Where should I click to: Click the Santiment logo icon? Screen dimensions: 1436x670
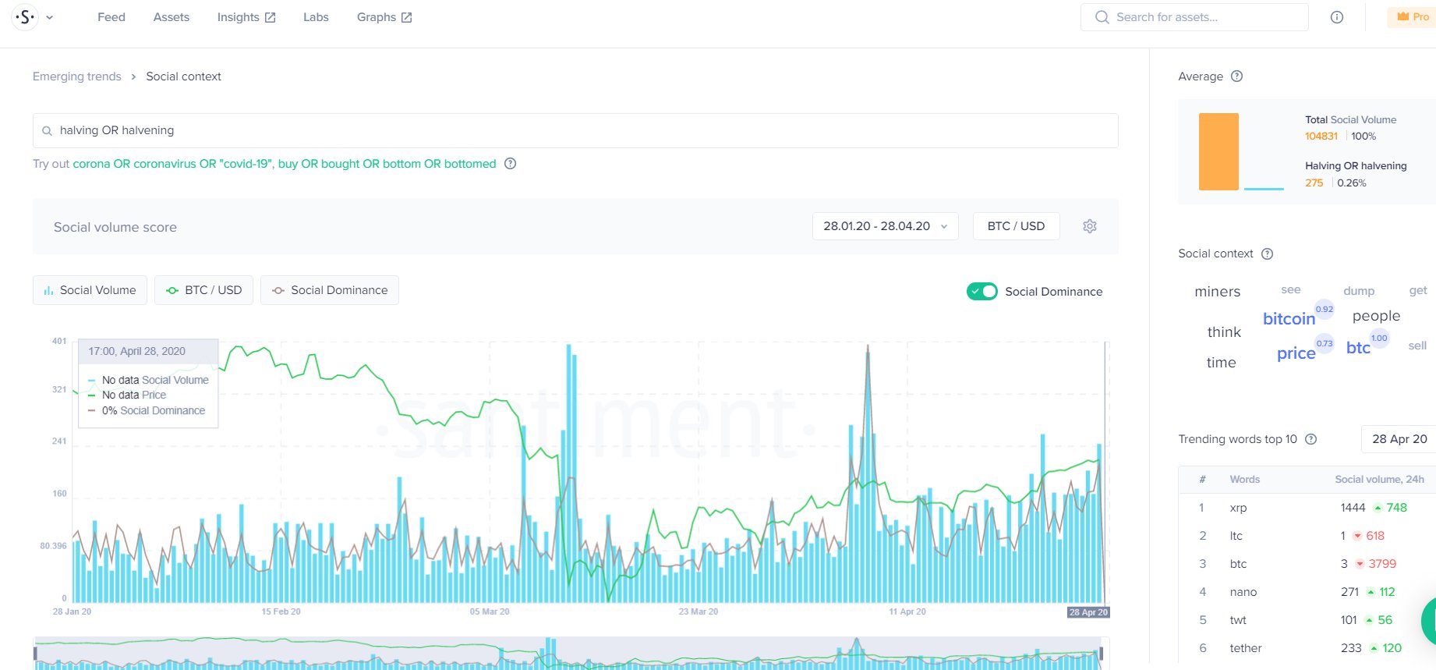25,17
